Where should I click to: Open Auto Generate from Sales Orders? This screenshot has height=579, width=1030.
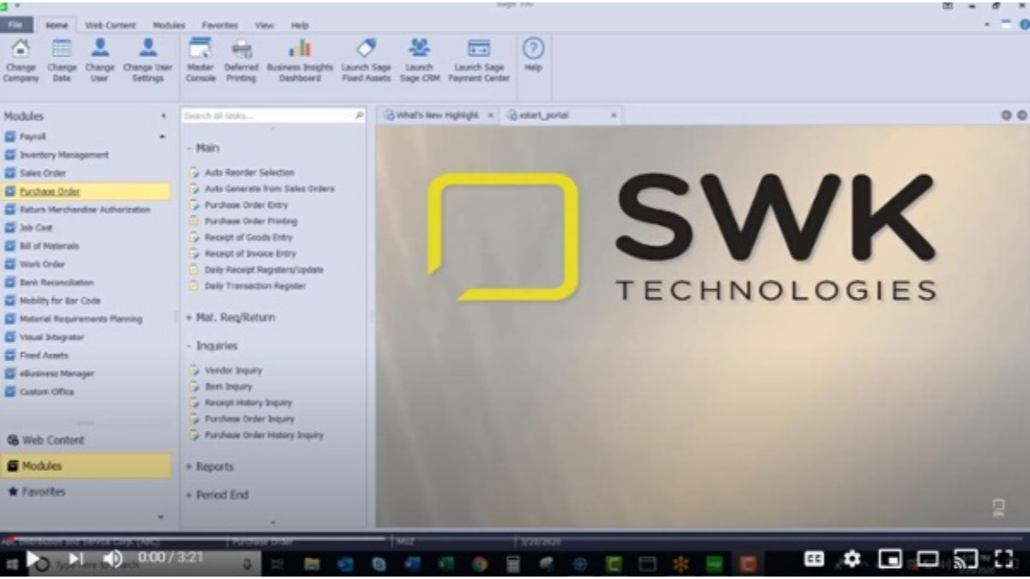tap(270, 189)
